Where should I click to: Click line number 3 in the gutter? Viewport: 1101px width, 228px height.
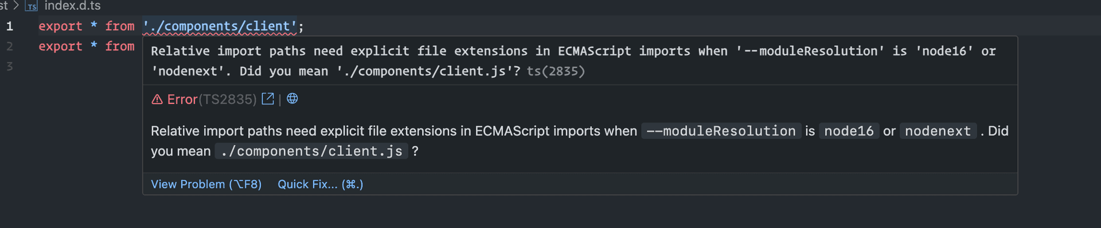pos(10,66)
